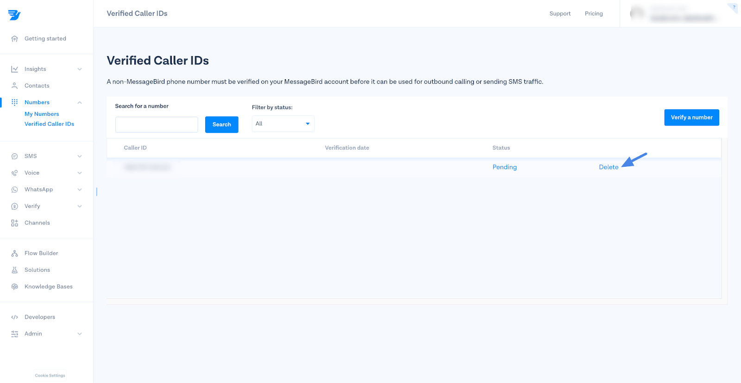Click the Contacts person icon
The width and height of the screenshot is (741, 383).
(15, 86)
